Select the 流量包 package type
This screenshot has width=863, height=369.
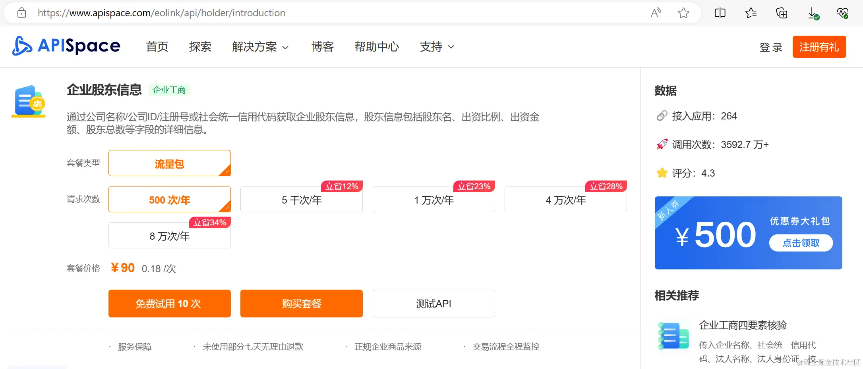170,163
